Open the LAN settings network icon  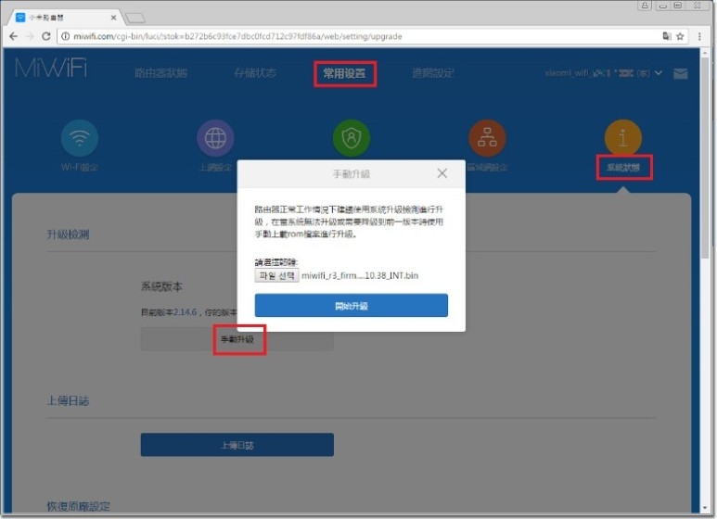pyautogui.click(x=487, y=138)
